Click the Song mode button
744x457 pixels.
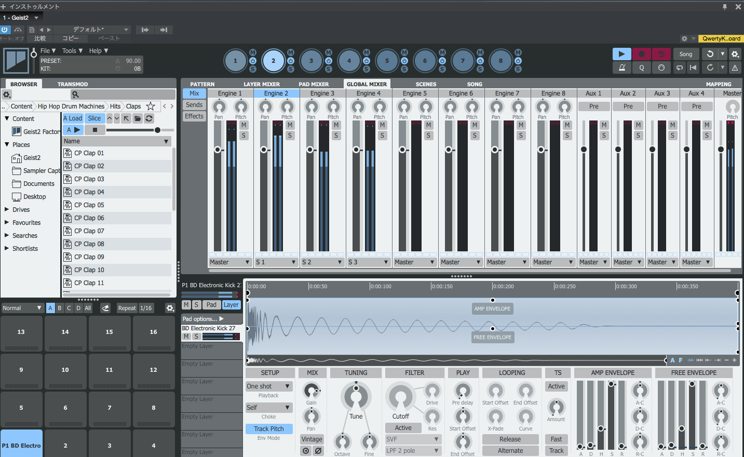point(686,54)
